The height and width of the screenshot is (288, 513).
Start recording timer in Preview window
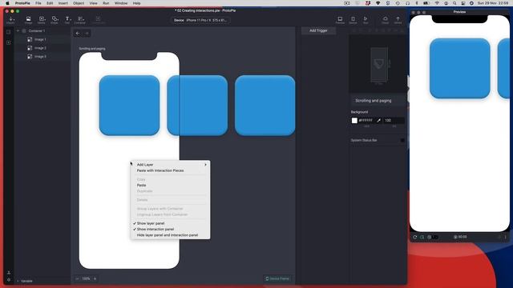(x=460, y=237)
